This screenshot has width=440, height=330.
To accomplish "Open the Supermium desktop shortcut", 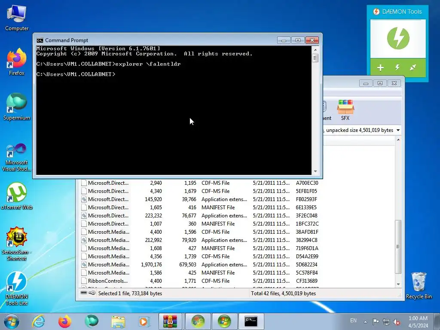I will coord(17,107).
